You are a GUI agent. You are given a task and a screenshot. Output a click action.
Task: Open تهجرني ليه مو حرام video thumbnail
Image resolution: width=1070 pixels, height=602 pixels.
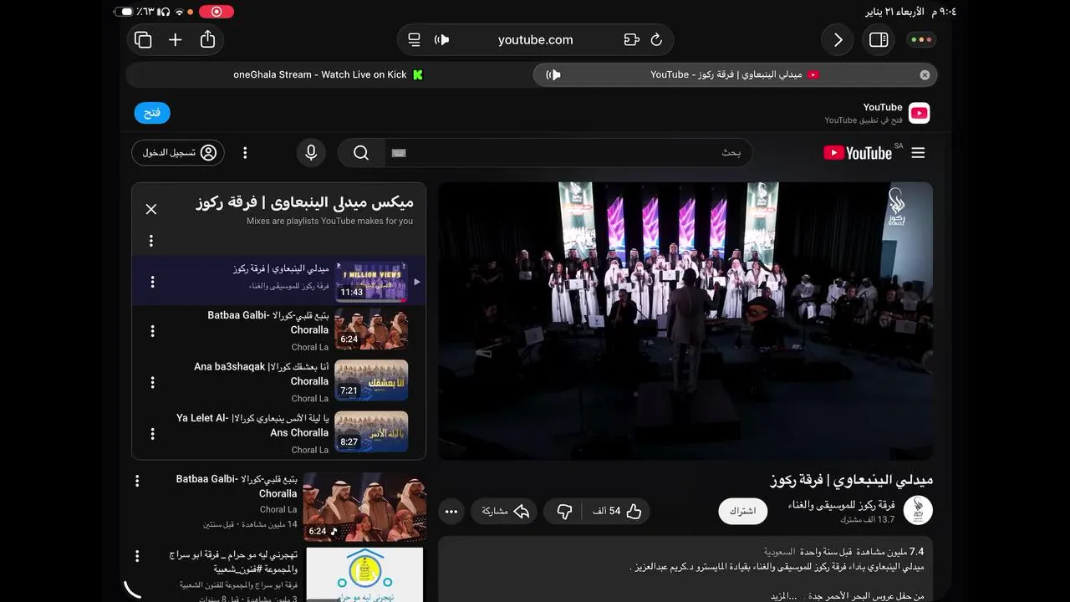pyautogui.click(x=364, y=574)
